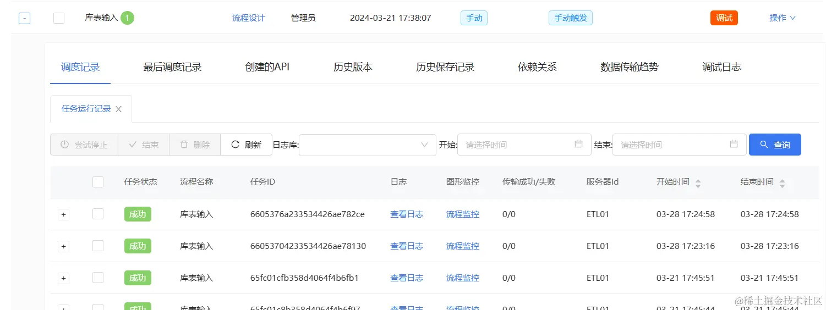
Task: Click the 任务ID column header
Action: click(262, 182)
